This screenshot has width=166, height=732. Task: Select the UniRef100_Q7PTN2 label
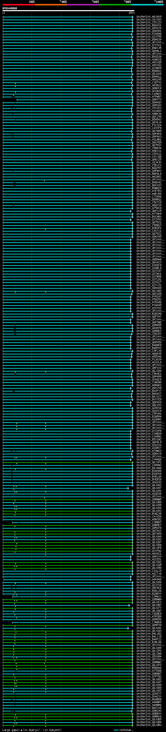(x=149, y=677)
